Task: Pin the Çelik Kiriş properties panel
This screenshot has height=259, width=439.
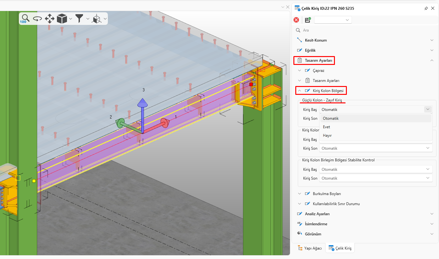Action: click(x=426, y=9)
